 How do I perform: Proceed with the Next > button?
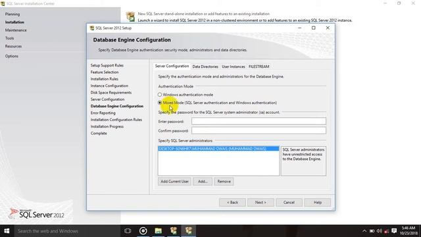coord(260,202)
